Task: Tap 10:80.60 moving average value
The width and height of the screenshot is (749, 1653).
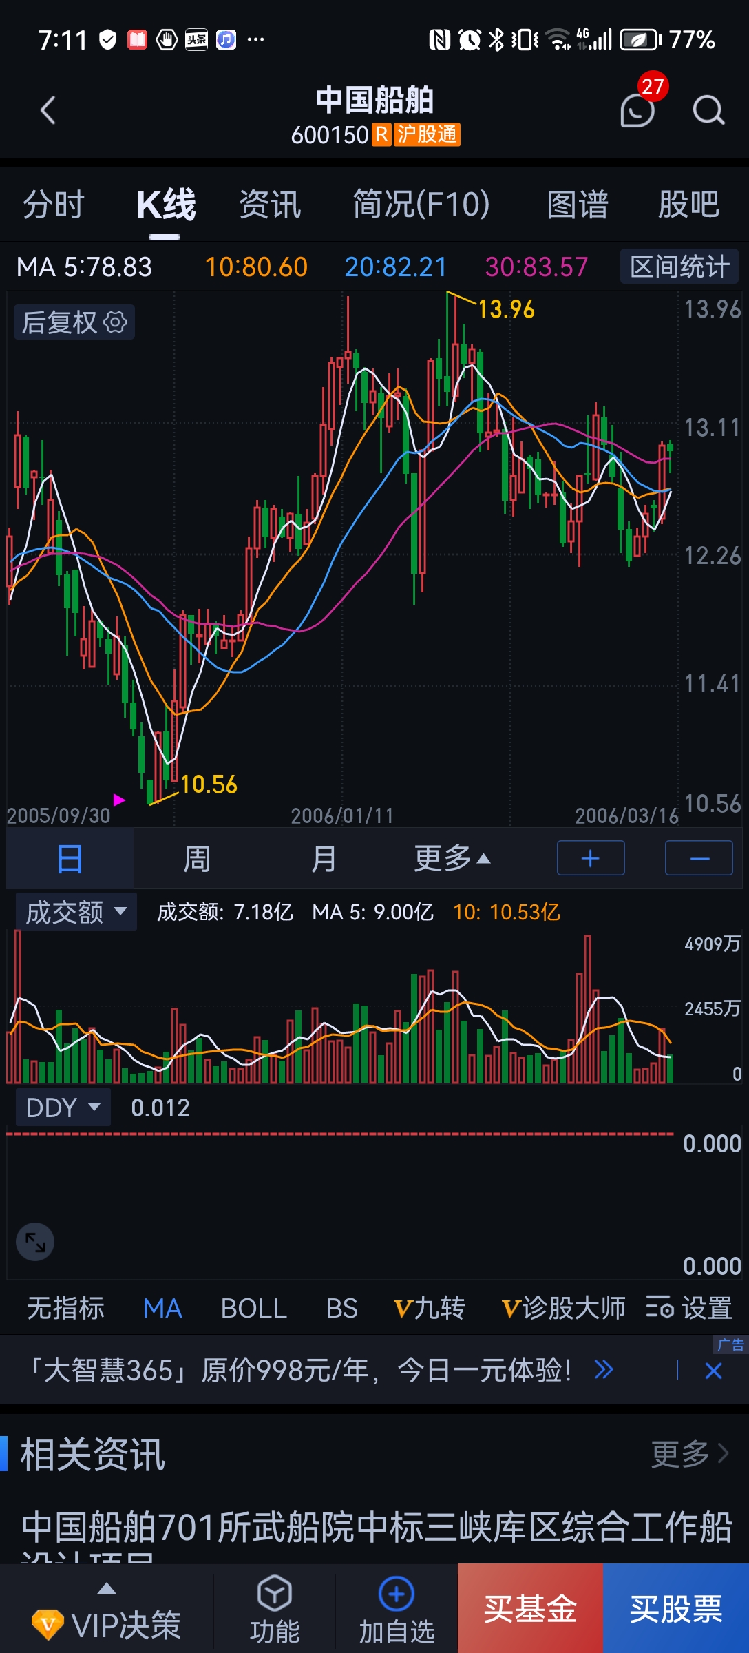Action: click(x=256, y=267)
